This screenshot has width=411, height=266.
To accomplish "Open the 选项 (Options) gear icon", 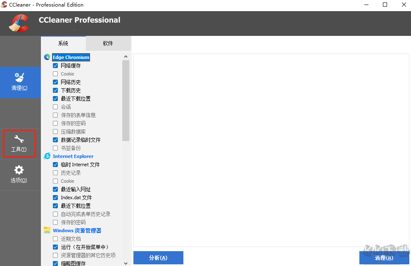I will (19, 175).
